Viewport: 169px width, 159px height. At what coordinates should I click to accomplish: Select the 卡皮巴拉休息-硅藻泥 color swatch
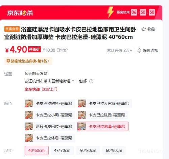[x=50, y=138]
